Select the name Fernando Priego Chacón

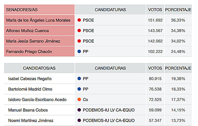(29, 52)
